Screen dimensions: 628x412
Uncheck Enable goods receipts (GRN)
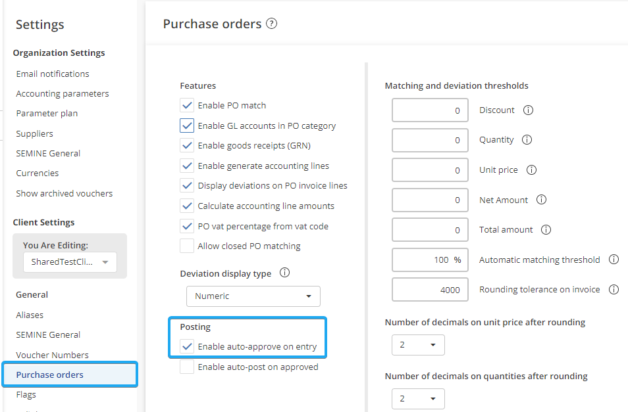[187, 146]
